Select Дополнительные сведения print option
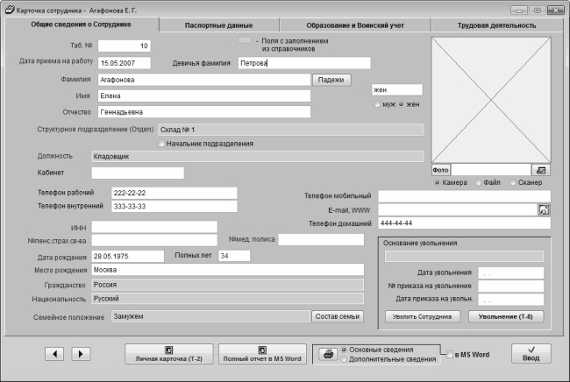Image resolution: width=570 pixels, height=382 pixels. point(344,359)
